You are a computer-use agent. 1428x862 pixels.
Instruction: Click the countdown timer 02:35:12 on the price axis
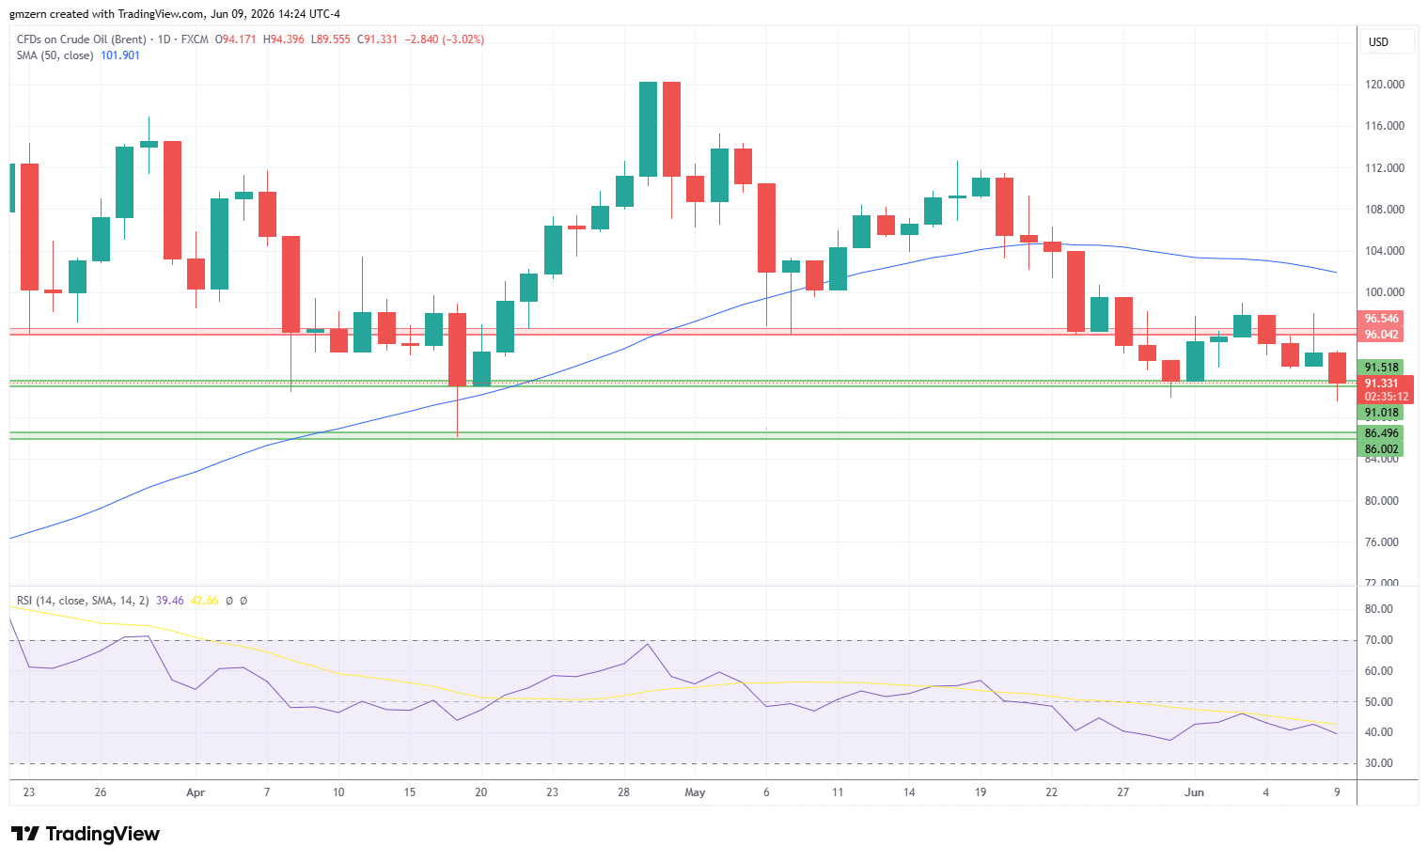pyautogui.click(x=1386, y=397)
